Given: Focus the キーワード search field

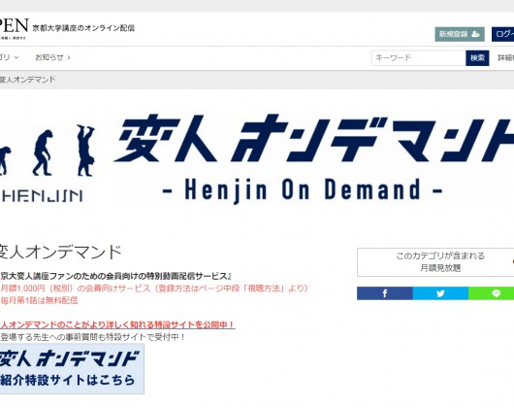Looking at the screenshot, I should [x=419, y=58].
